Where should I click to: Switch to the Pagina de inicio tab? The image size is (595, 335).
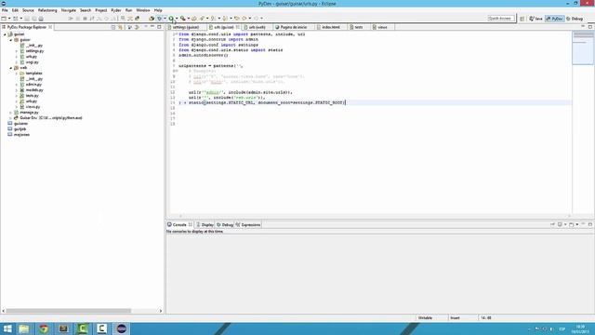(x=293, y=27)
